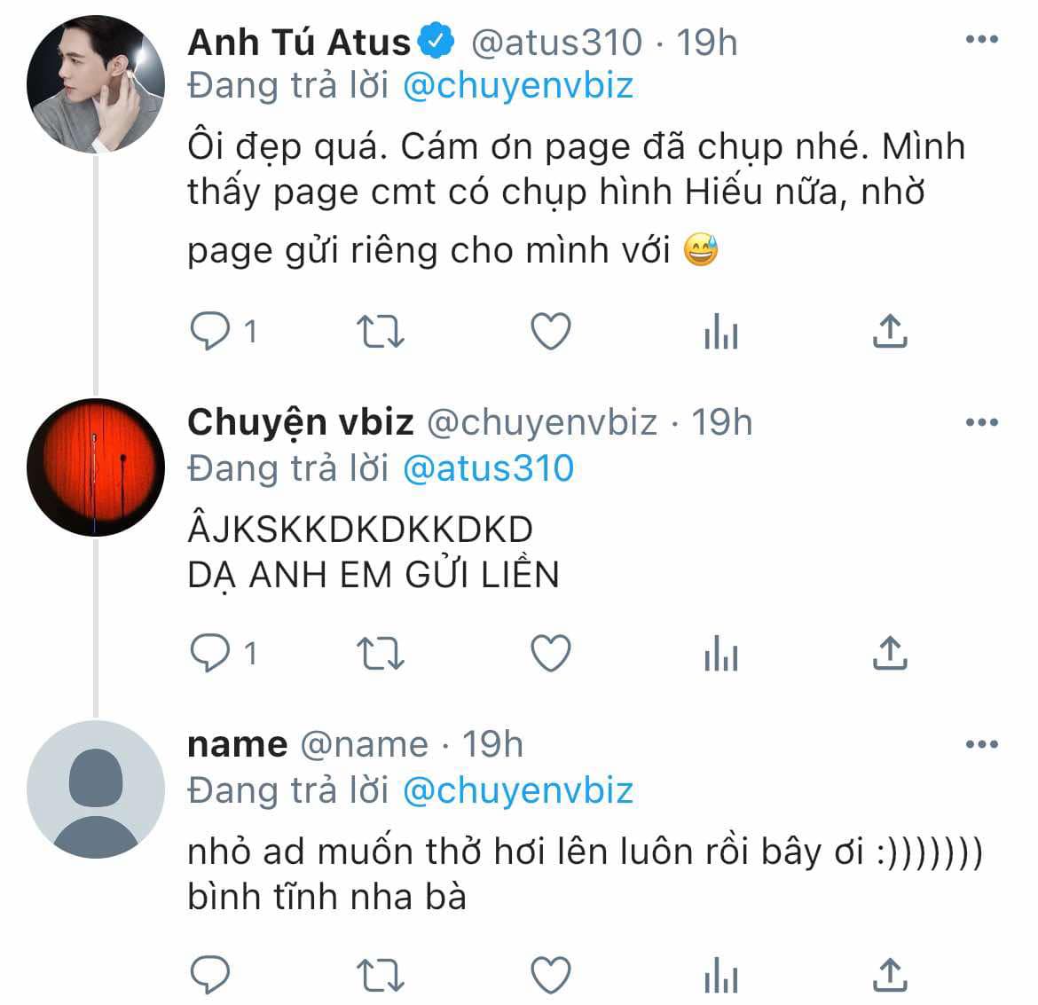Open the @atus310 mention link
This screenshot has width=1038, height=1005.
[488, 468]
